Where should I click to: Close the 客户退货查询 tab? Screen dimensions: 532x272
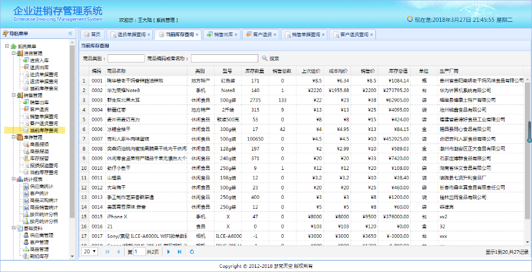[372, 35]
